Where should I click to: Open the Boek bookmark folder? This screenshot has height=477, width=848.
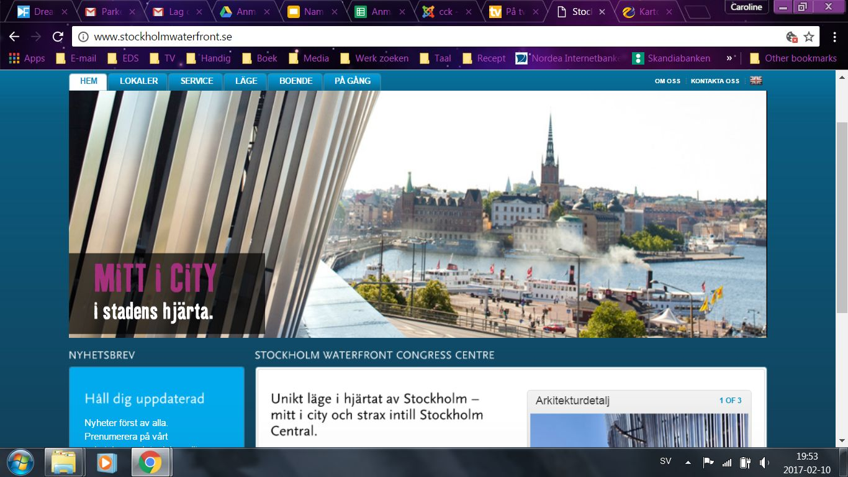pyautogui.click(x=259, y=58)
